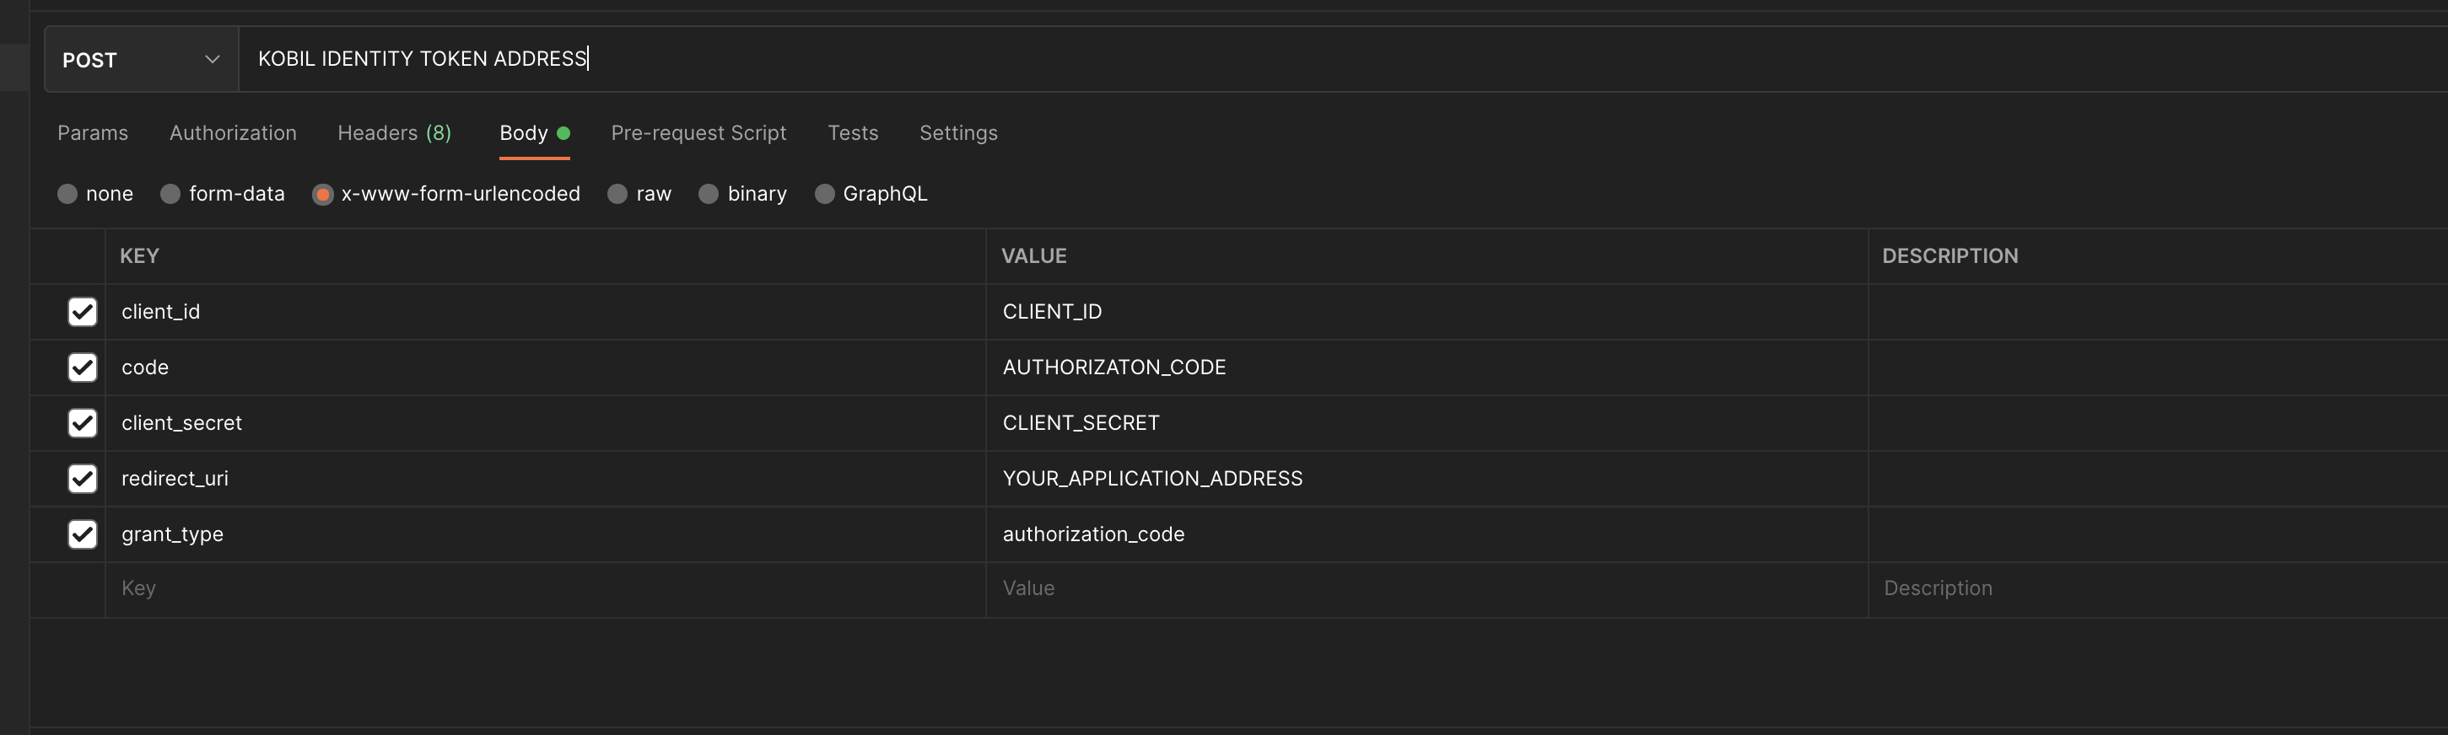2448x735 pixels.
Task: Switch to the Headers (8) tab
Action: coord(395,133)
